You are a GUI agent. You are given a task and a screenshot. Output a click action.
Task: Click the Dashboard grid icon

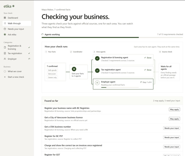[5, 18]
